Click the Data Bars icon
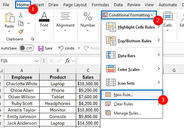Image resolution: width=184 pixels, height=128 pixels. pos(111,55)
